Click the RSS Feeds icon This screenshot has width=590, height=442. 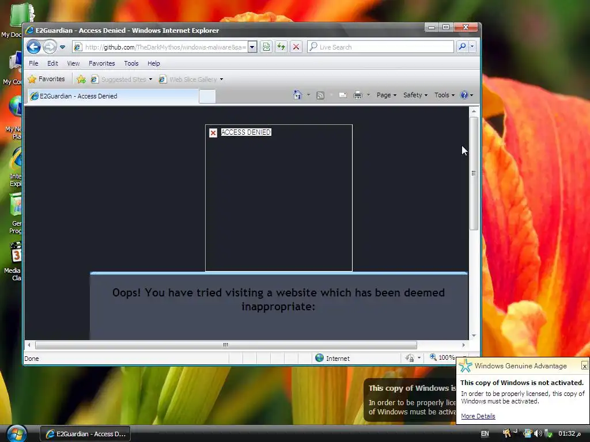[320, 96]
